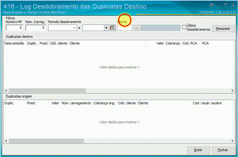Open the calendar icon beside period end date
Screen dimensions: 238x157
(x=112, y=28)
